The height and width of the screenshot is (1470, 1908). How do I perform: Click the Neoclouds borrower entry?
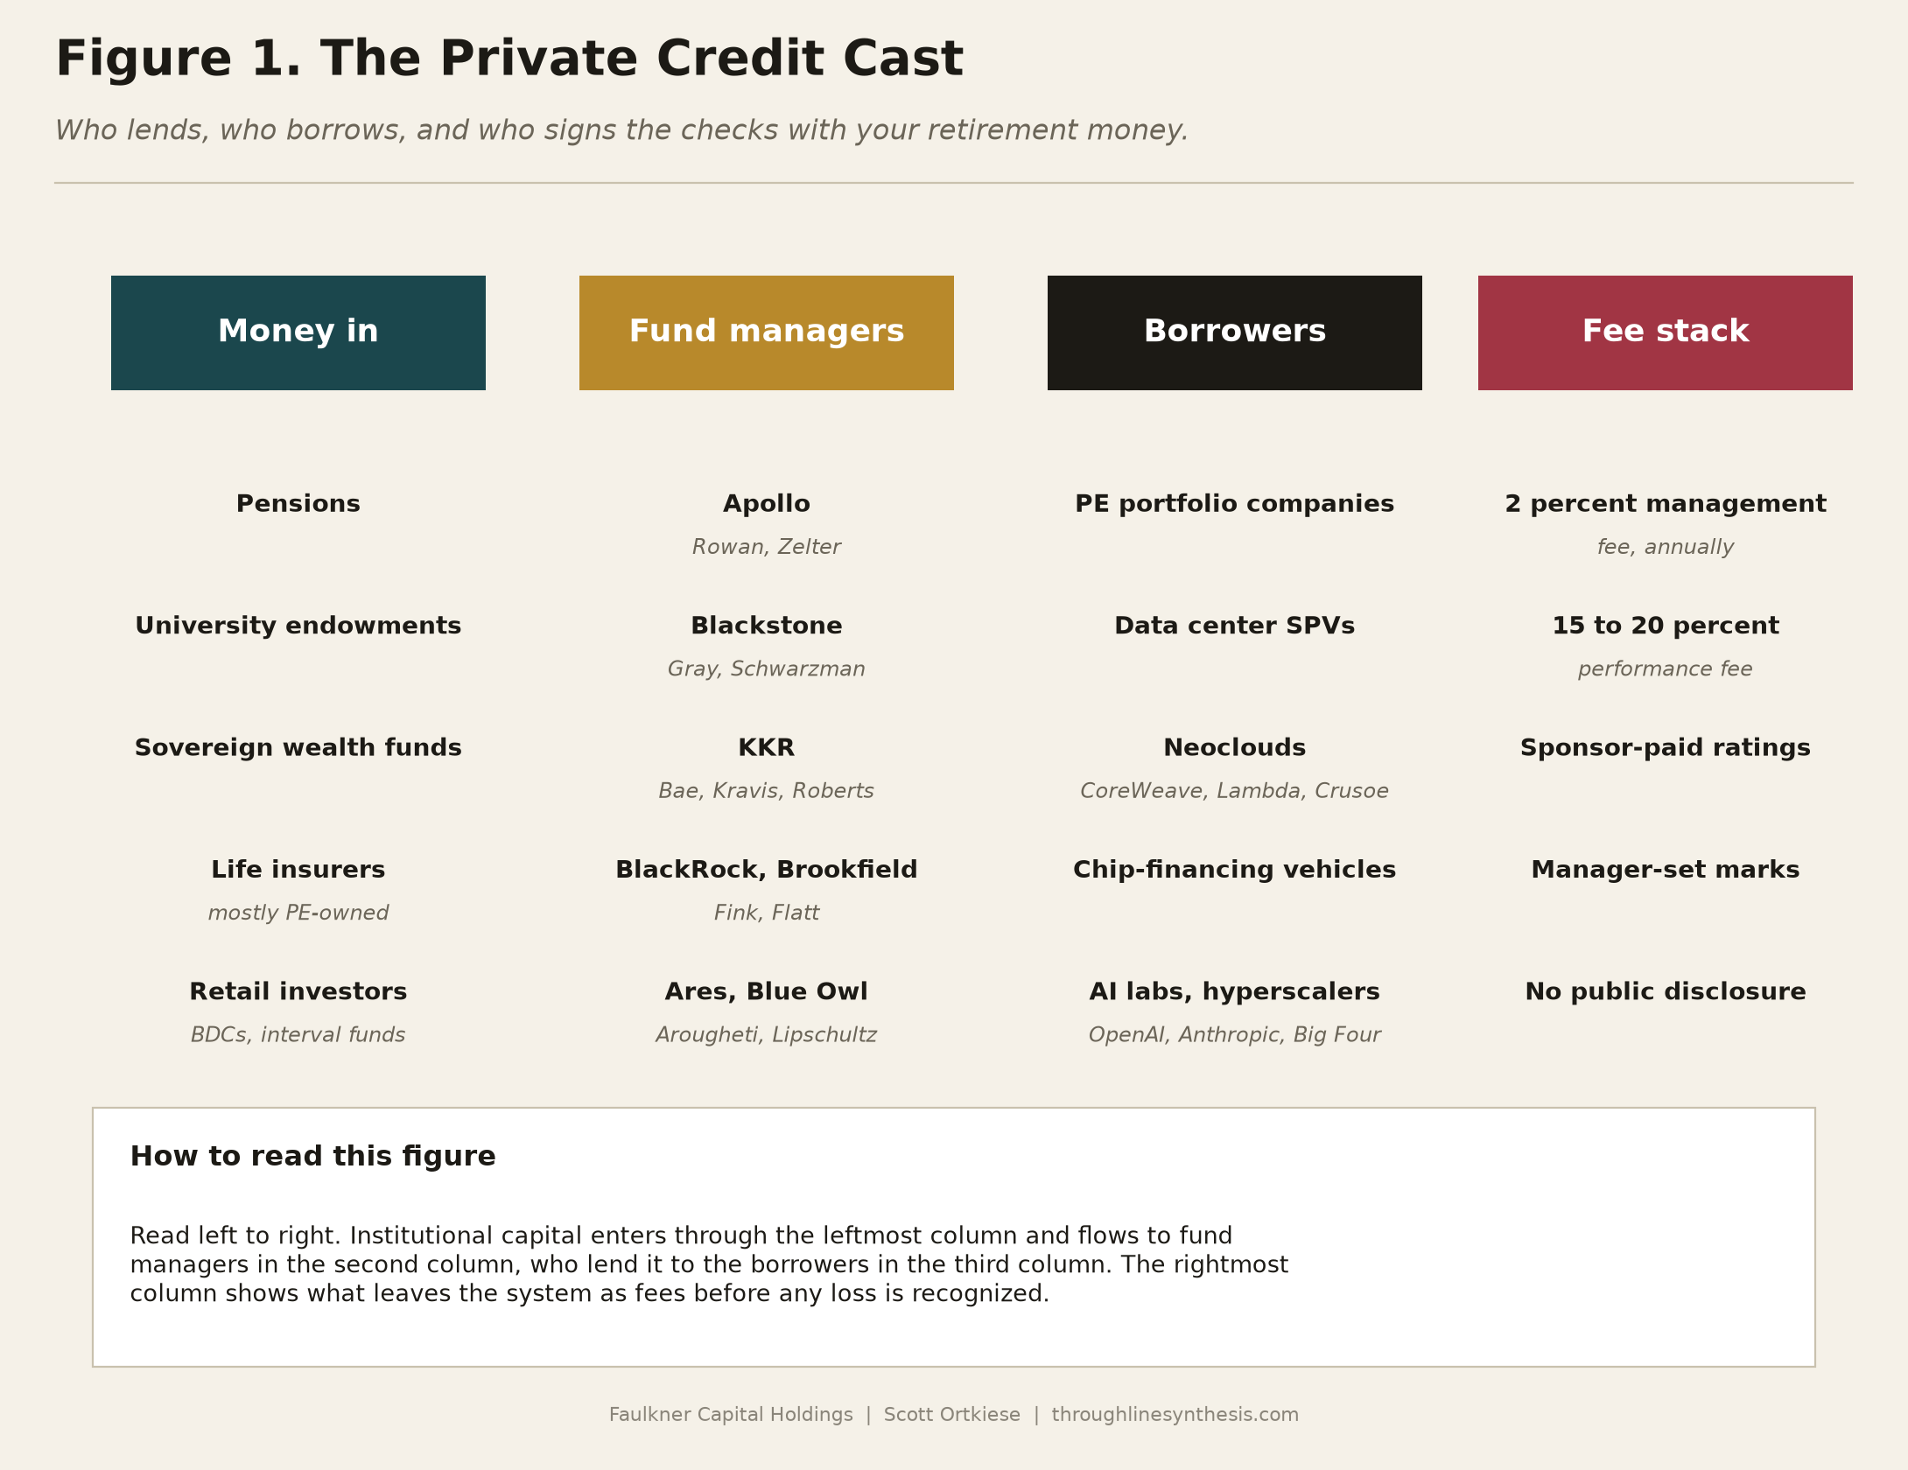pyautogui.click(x=1235, y=748)
